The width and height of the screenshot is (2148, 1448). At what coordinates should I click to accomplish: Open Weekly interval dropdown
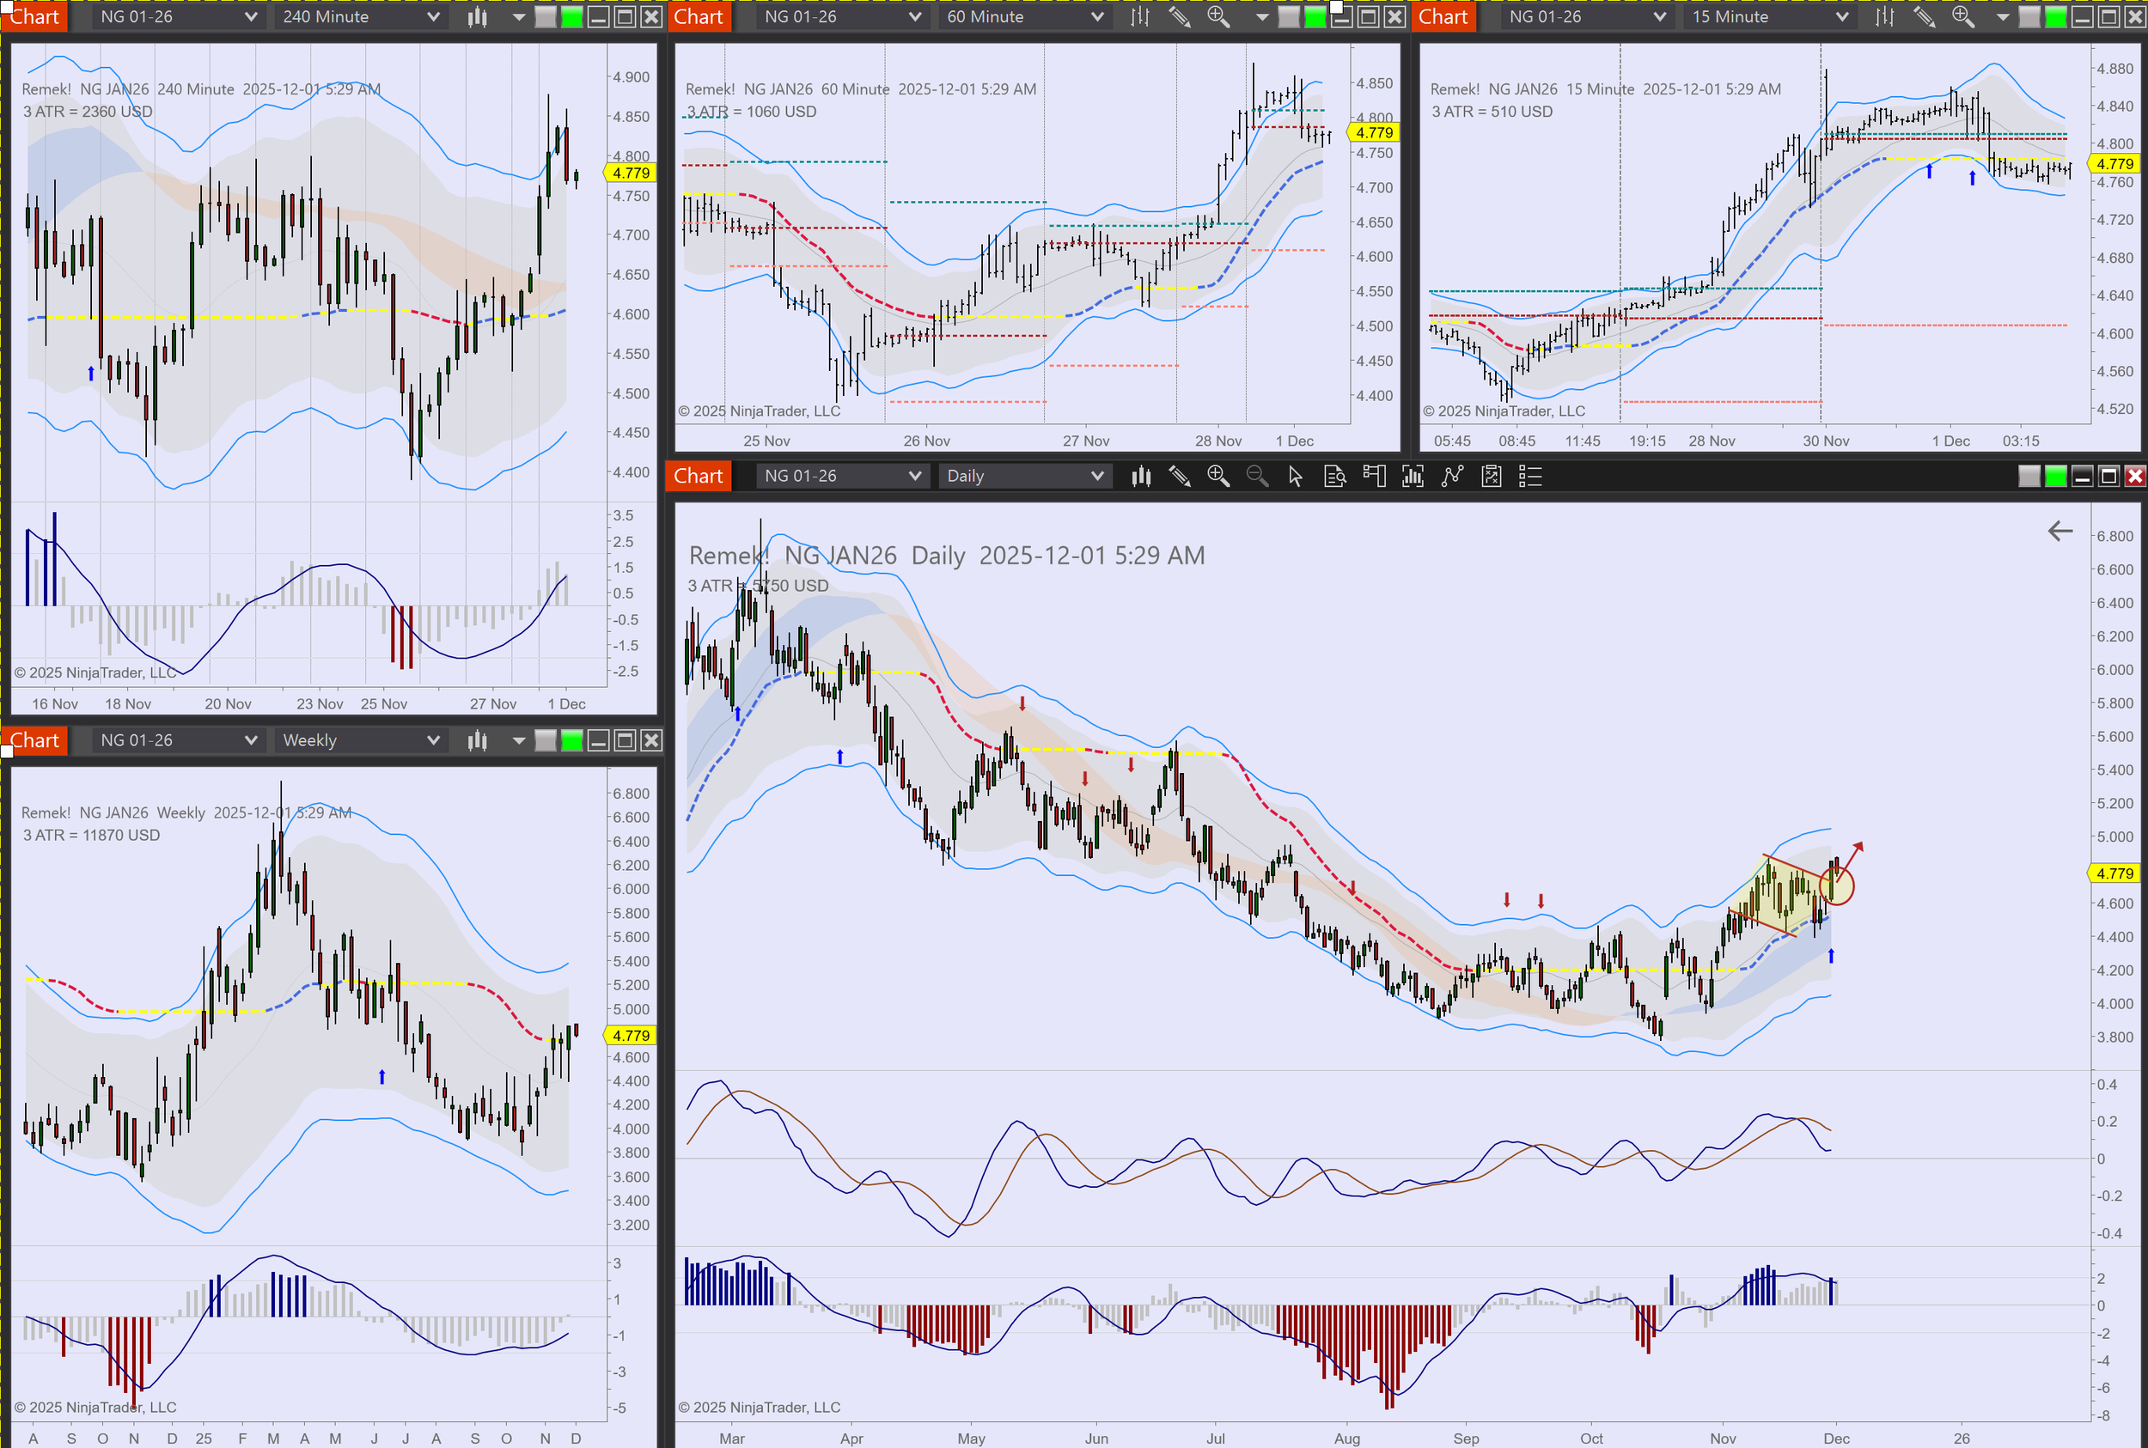click(360, 739)
